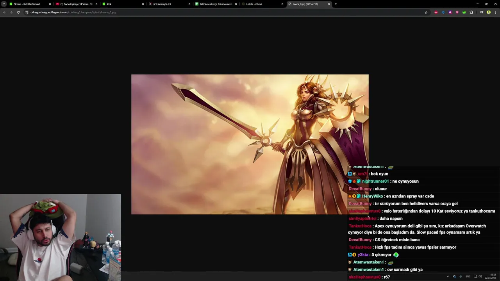Close the Leona_0.jpg tab
This screenshot has height=281, width=500.
tap(329, 4)
